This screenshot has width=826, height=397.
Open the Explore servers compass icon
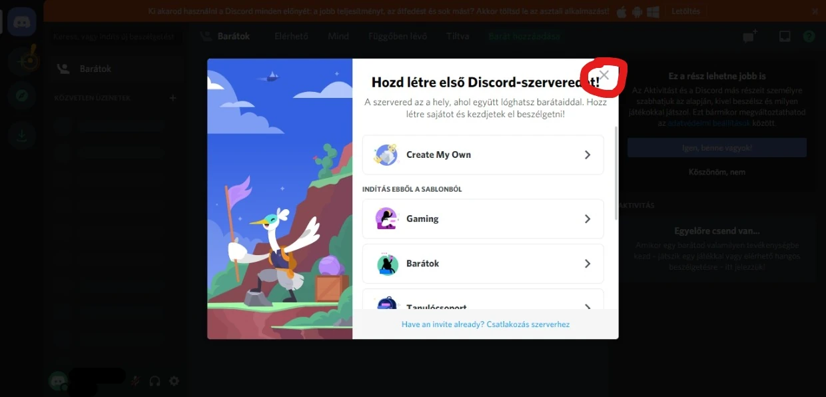(22, 96)
